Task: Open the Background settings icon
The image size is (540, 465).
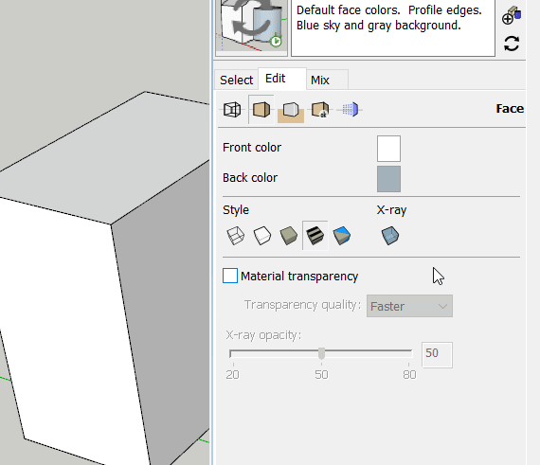Action: (291, 111)
